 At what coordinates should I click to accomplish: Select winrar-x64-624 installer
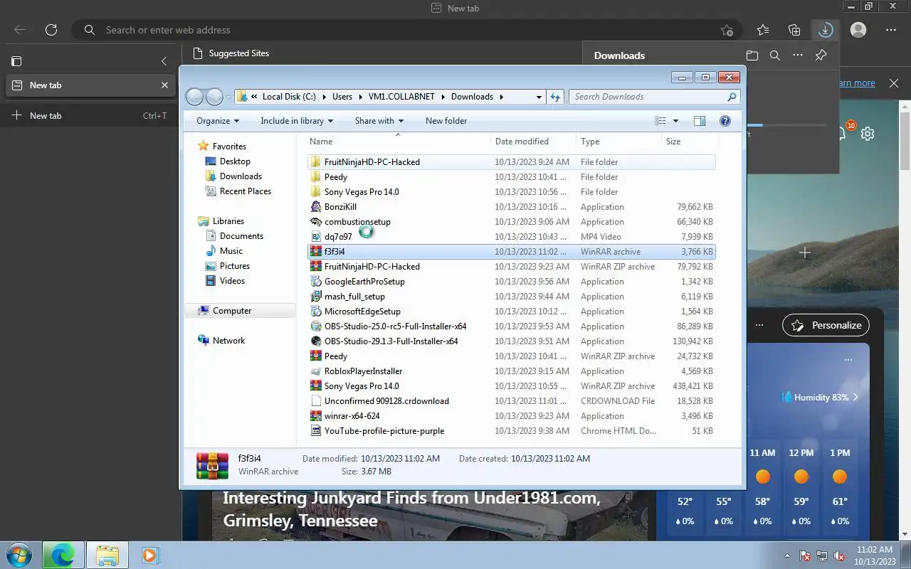pos(512,416)
